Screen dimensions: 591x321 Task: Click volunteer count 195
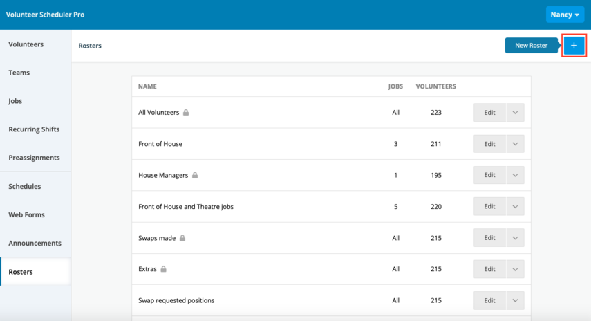point(436,175)
